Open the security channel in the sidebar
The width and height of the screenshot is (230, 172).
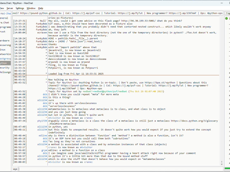click(4, 67)
